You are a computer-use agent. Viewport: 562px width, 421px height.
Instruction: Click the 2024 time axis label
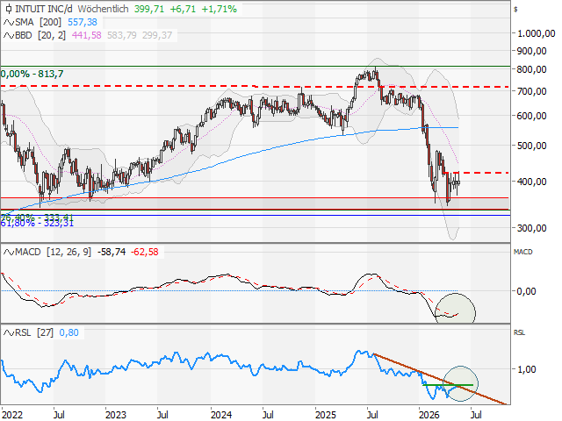[221, 415]
